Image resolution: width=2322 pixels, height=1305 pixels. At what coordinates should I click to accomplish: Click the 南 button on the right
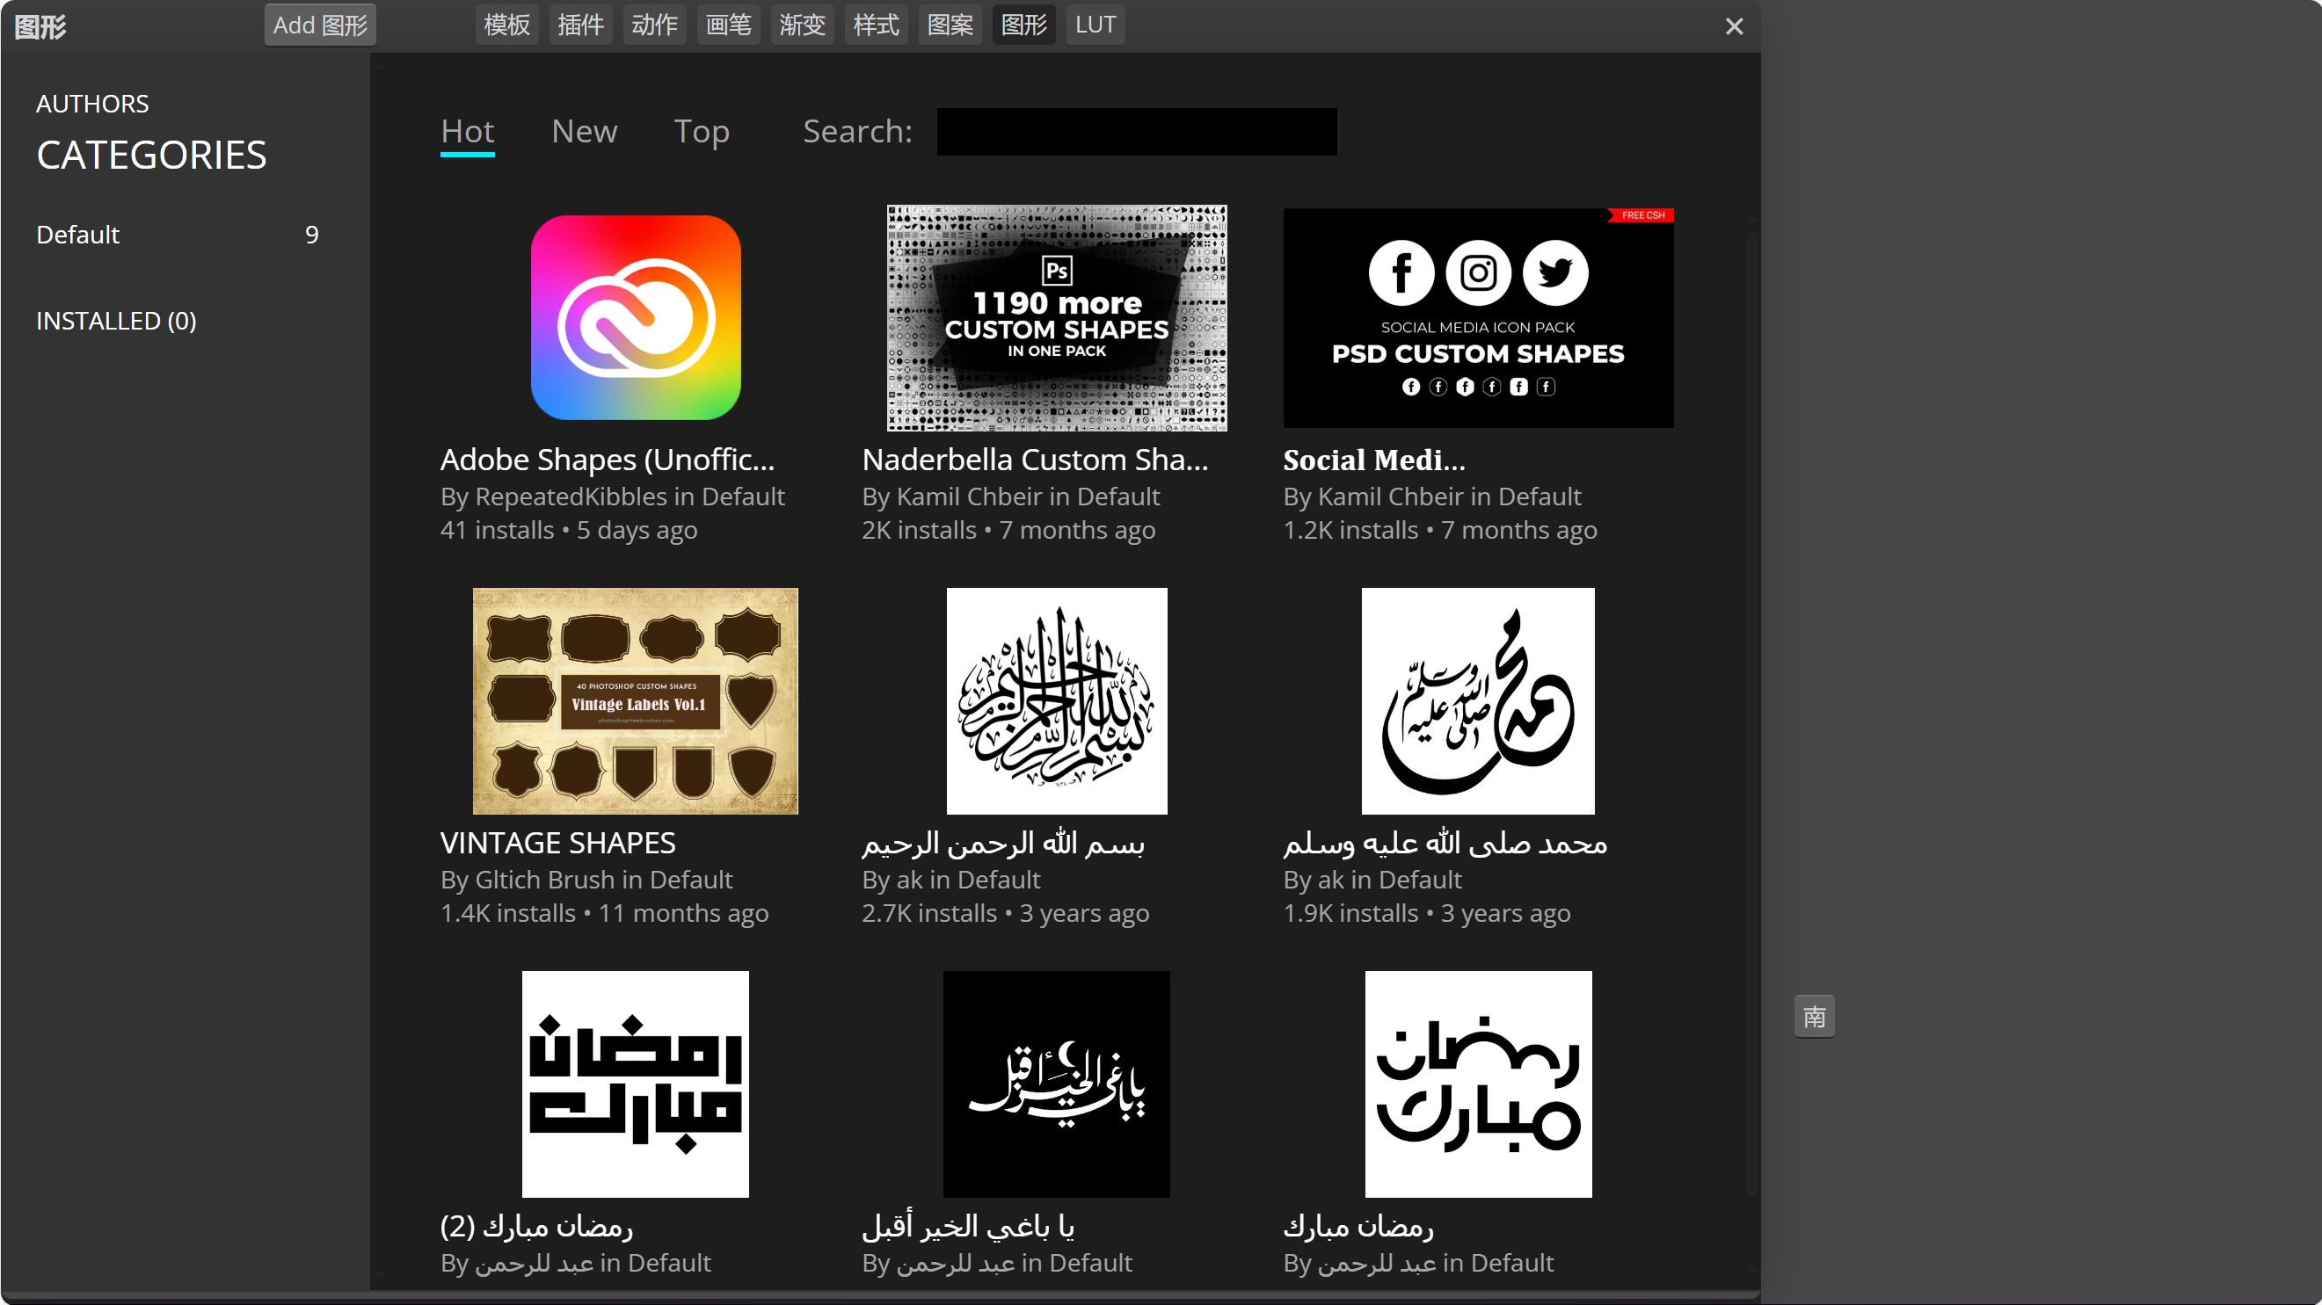coord(1814,1016)
